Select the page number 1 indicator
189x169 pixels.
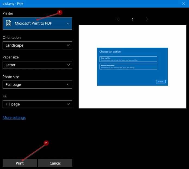tap(133, 19)
